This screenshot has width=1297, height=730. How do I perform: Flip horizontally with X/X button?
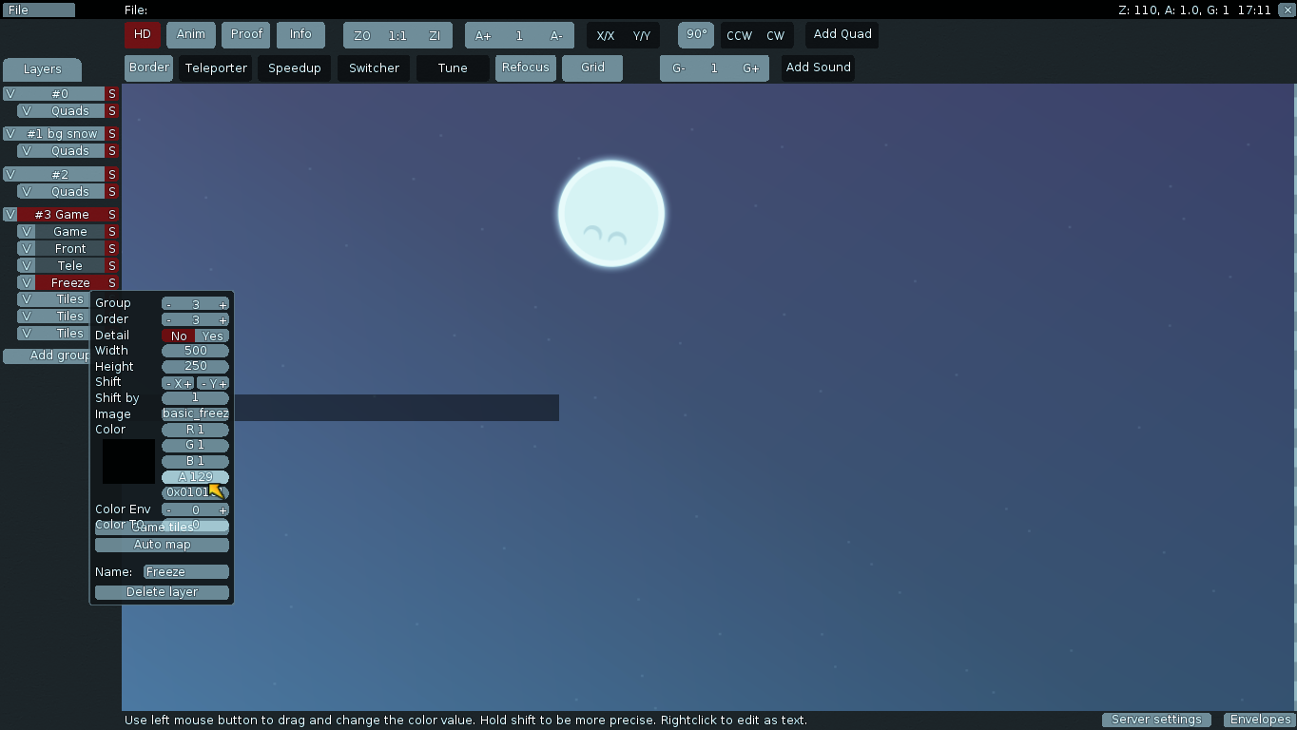coord(605,36)
